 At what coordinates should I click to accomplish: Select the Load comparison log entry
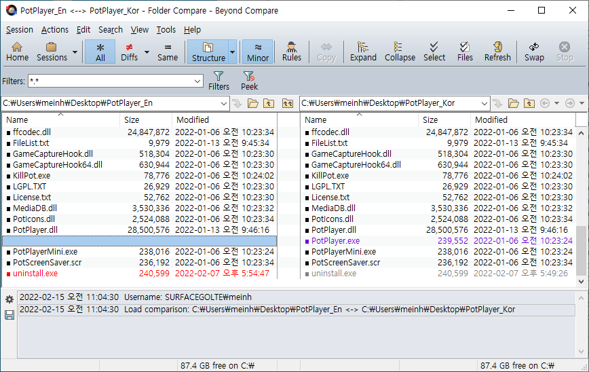[297, 310]
